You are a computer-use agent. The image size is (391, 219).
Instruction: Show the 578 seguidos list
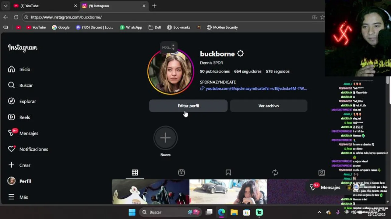(x=278, y=71)
